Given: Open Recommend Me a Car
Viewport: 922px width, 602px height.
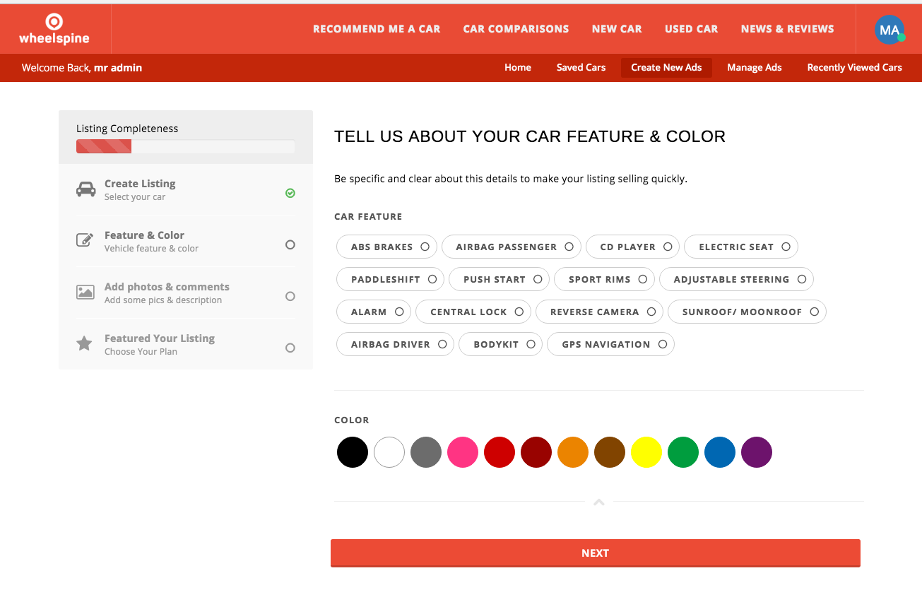Looking at the screenshot, I should tap(376, 29).
